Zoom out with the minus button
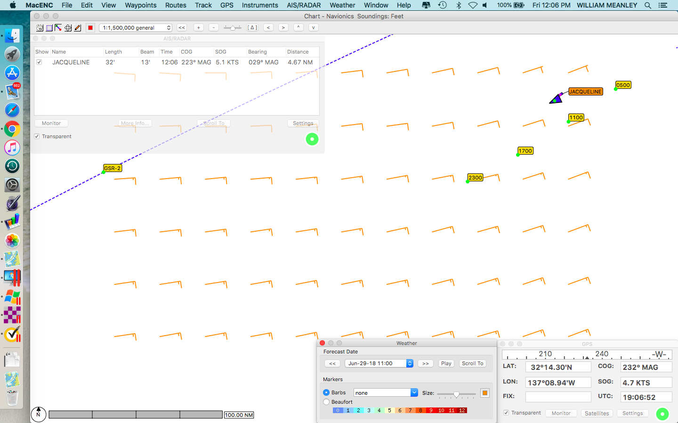678x423 pixels. [214, 28]
